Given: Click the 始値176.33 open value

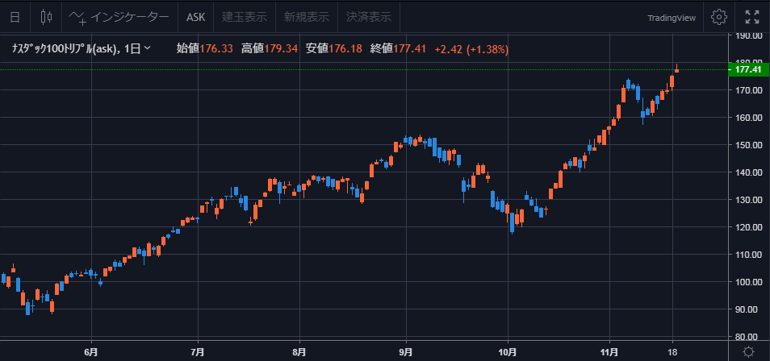Looking at the screenshot, I should [x=204, y=48].
